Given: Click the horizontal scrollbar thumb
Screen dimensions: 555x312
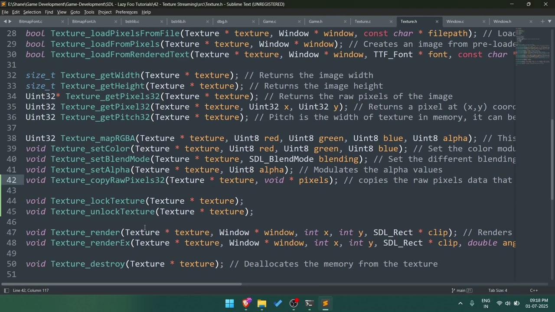Looking at the screenshot, I should pos(121,284).
